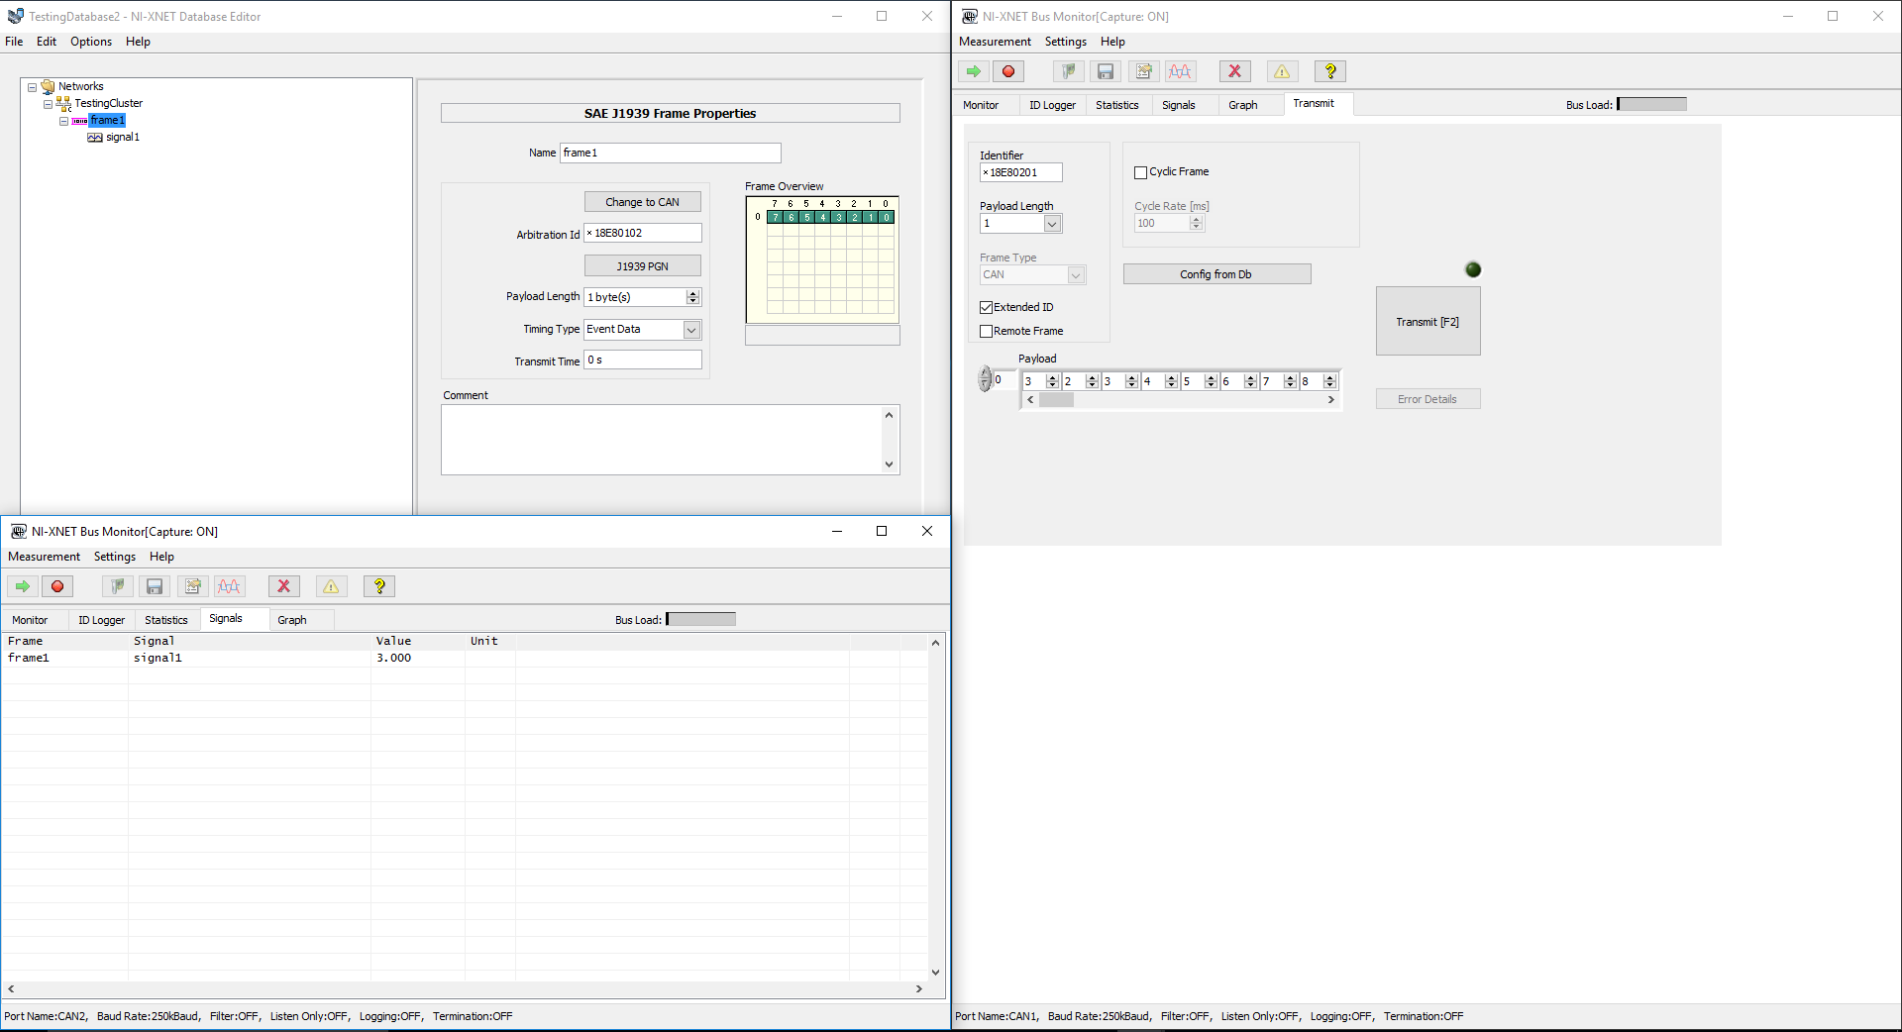Switch to the Monitor tab in the CAN1 Bus Monitor
The image size is (1902, 1032).
click(981, 105)
